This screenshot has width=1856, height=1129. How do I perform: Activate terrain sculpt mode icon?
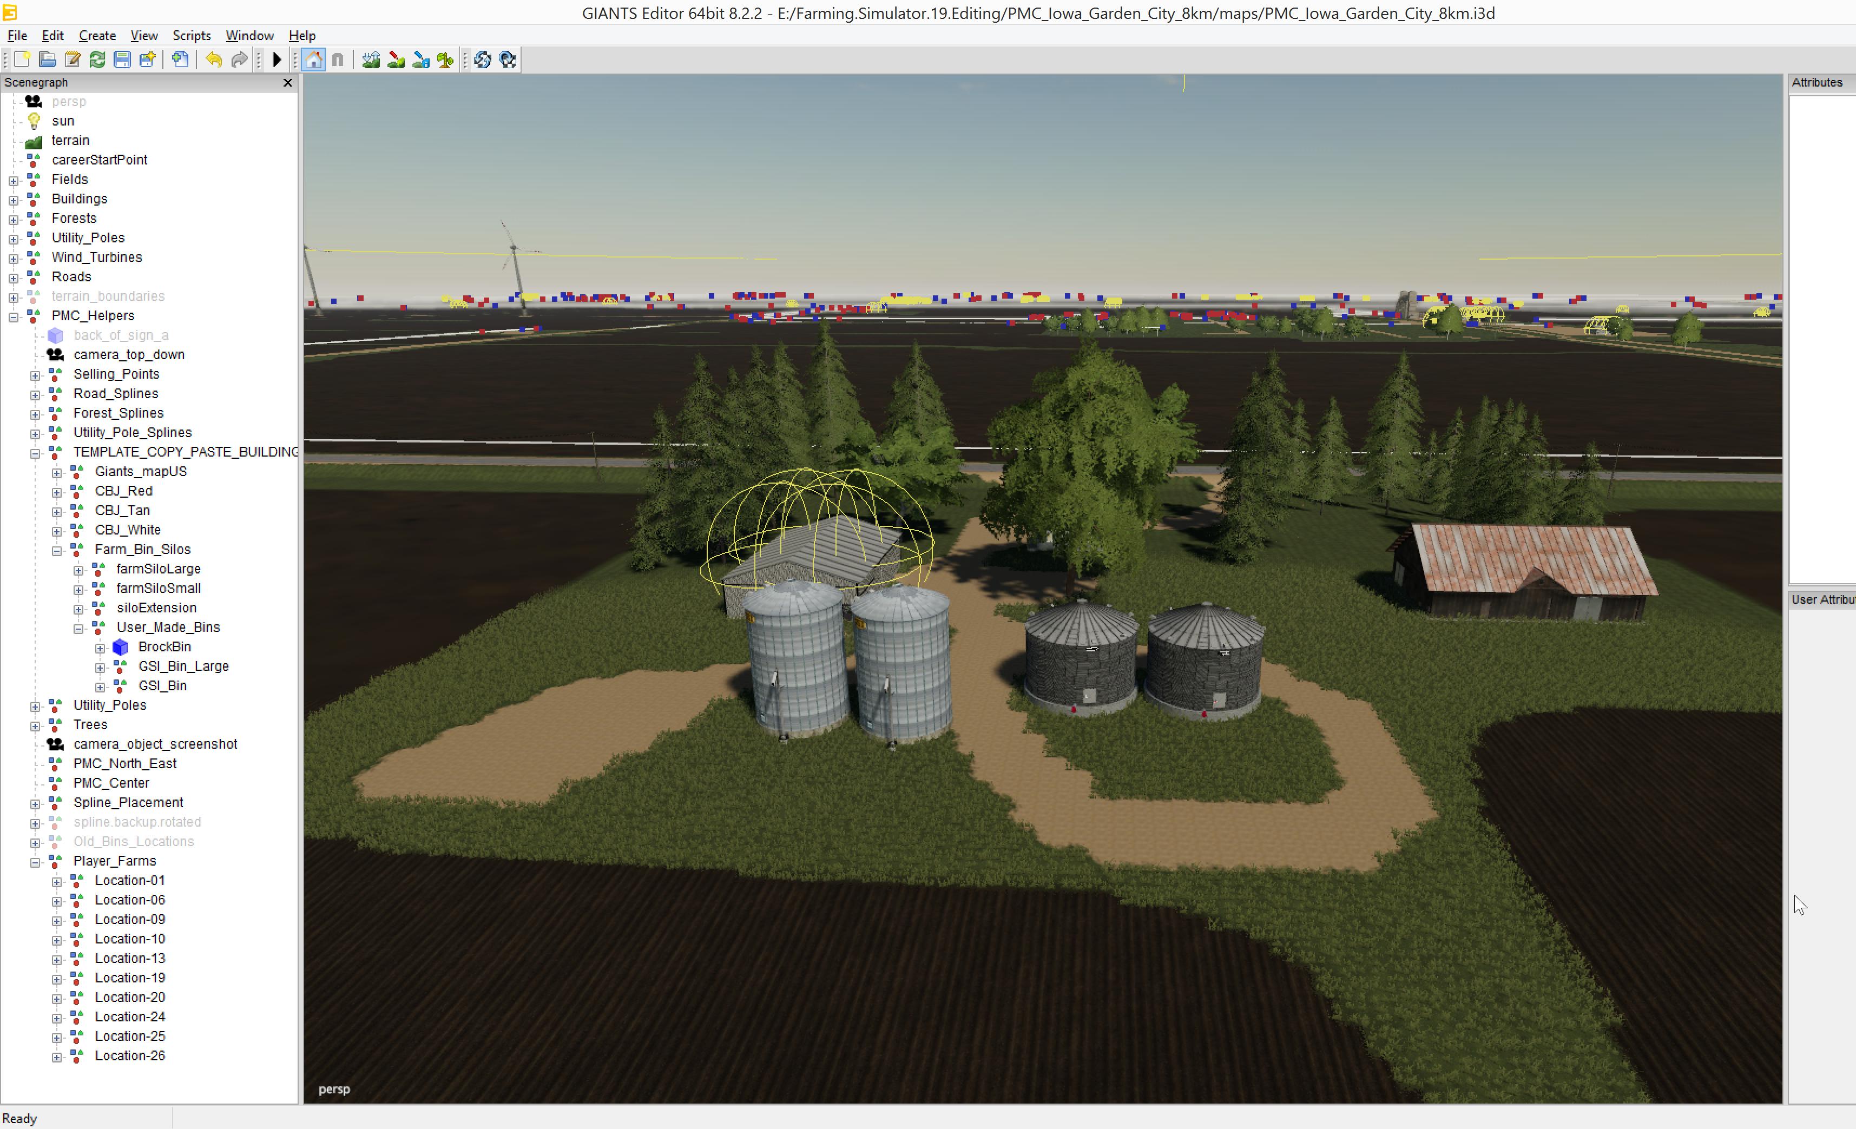click(371, 60)
